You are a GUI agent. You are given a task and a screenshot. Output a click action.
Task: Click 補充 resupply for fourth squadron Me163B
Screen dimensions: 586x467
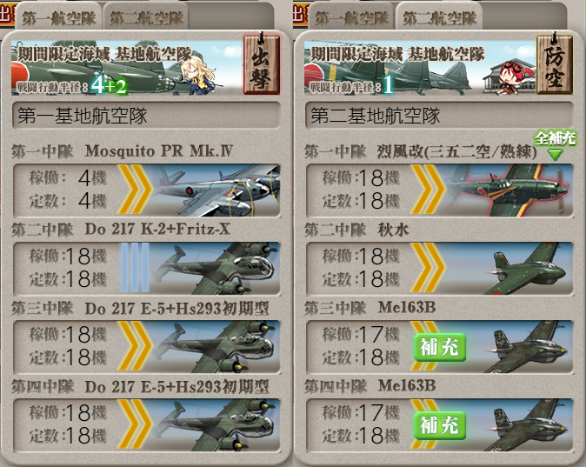440,425
